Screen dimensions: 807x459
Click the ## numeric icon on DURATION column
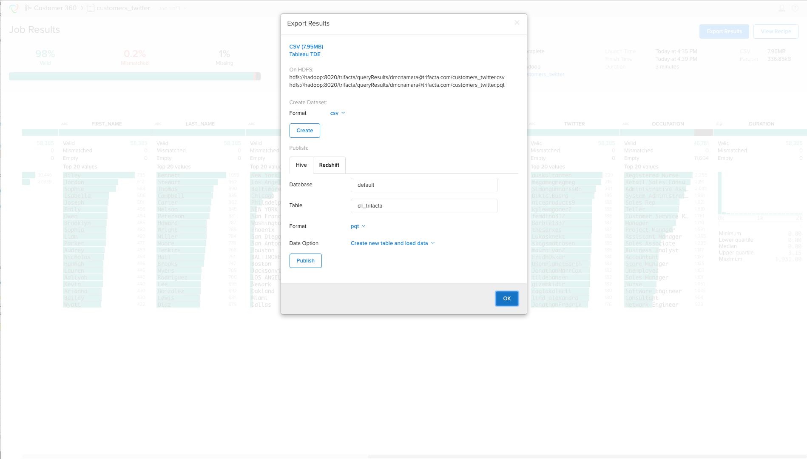pyautogui.click(x=719, y=124)
